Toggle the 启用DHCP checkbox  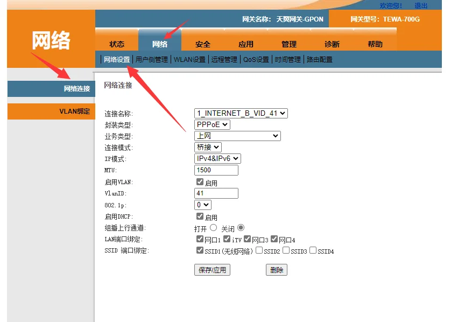[200, 216]
